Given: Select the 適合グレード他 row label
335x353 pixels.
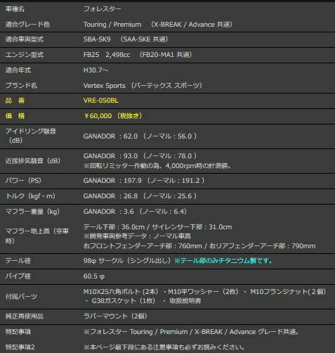Looking at the screenshot, I should tap(27, 25).
